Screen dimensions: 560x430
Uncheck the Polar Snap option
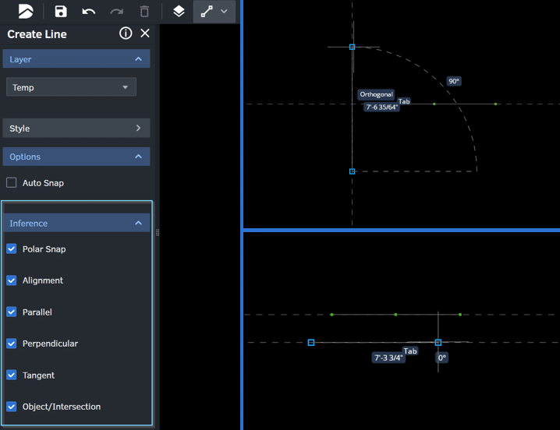pos(12,249)
